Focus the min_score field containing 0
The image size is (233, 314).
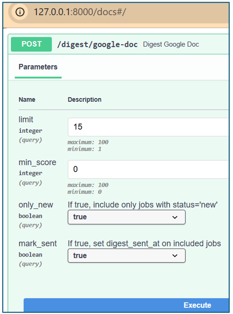coord(148,169)
